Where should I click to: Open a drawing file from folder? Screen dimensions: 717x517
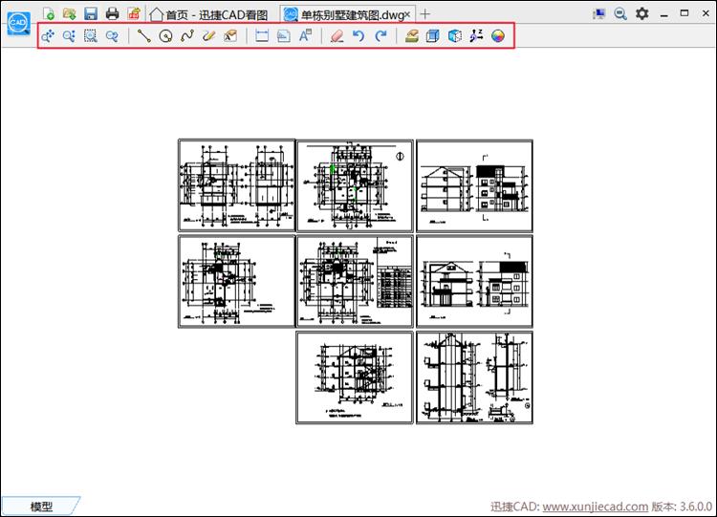(70, 13)
